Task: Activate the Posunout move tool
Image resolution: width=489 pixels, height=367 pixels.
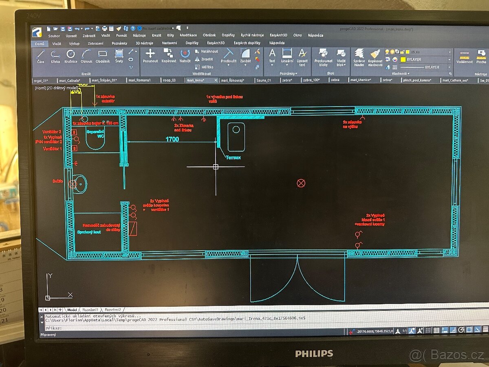Action: (150, 55)
